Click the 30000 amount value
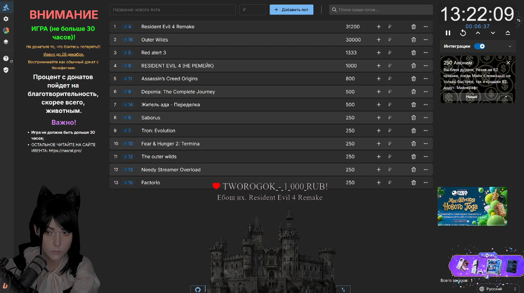This screenshot has width=524, height=293. click(353, 40)
